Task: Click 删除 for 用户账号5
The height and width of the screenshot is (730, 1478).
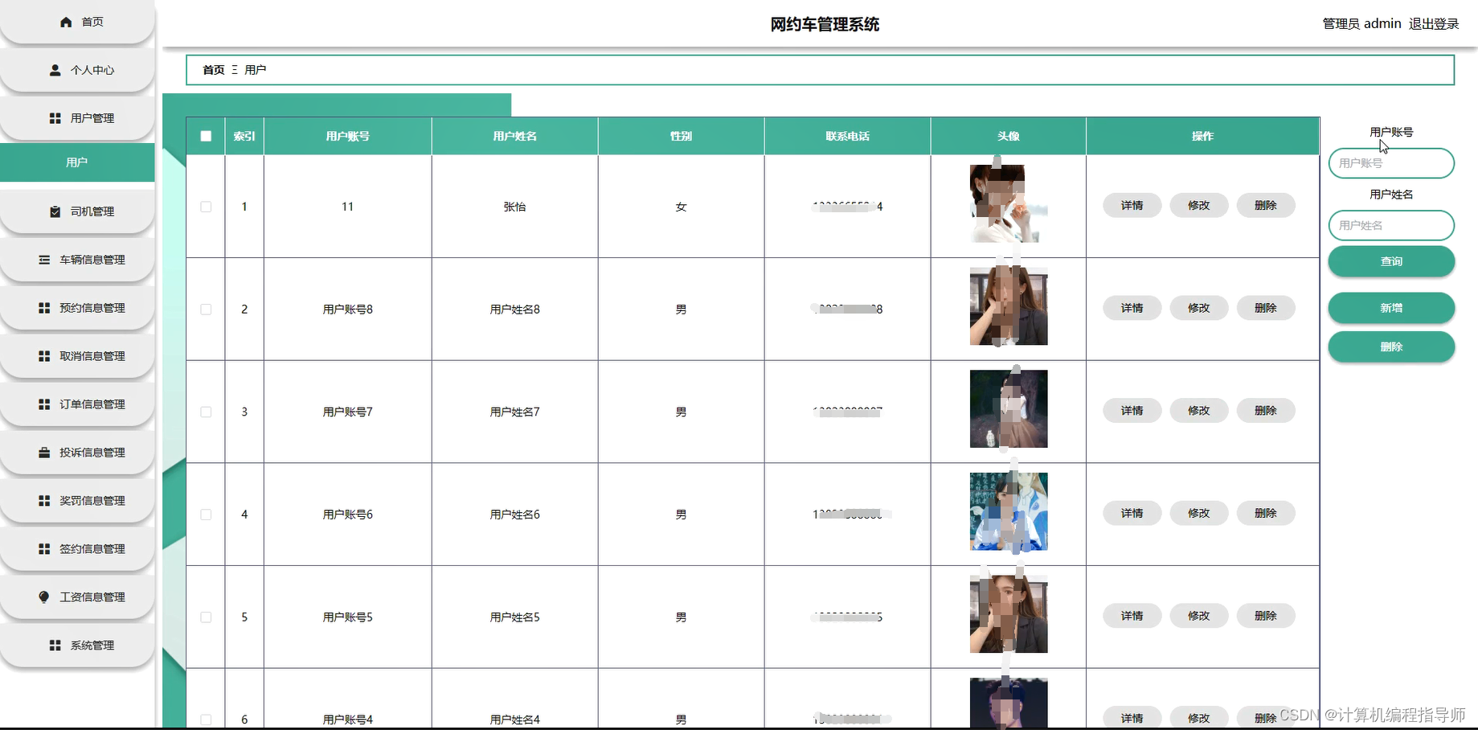Action: pos(1265,616)
